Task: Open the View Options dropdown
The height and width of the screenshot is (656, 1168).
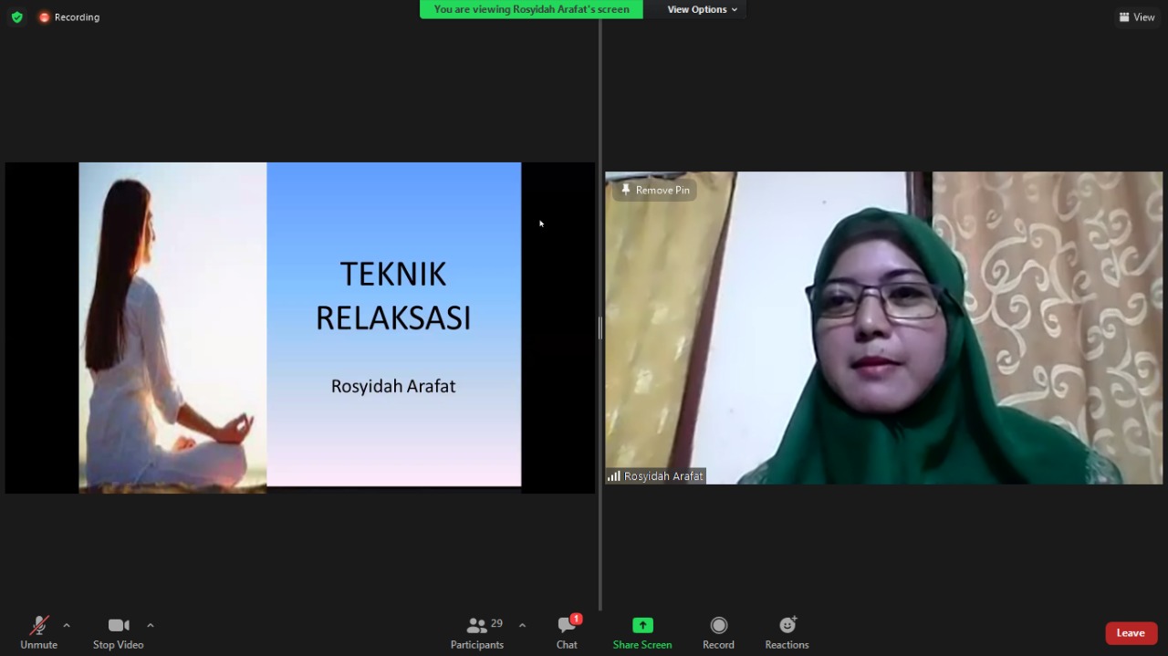Action: click(702, 9)
